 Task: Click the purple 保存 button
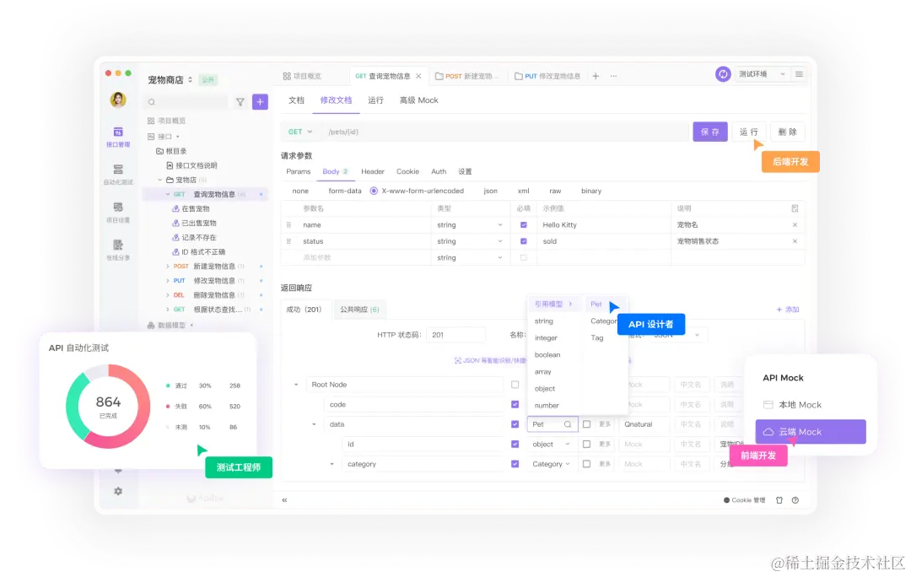tap(710, 132)
